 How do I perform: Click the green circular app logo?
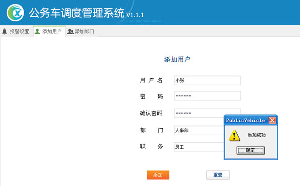point(15,13)
